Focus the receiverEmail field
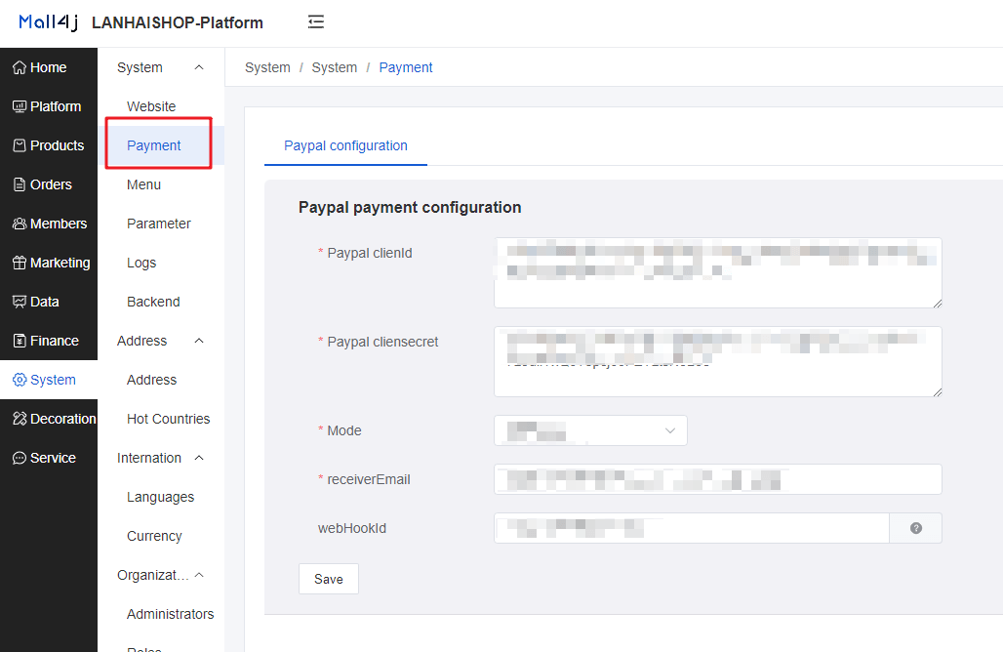The width and height of the screenshot is (1003, 652). 718,479
